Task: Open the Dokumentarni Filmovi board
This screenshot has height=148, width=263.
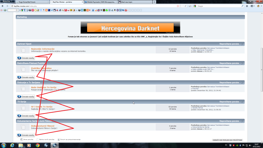Action: point(43,126)
